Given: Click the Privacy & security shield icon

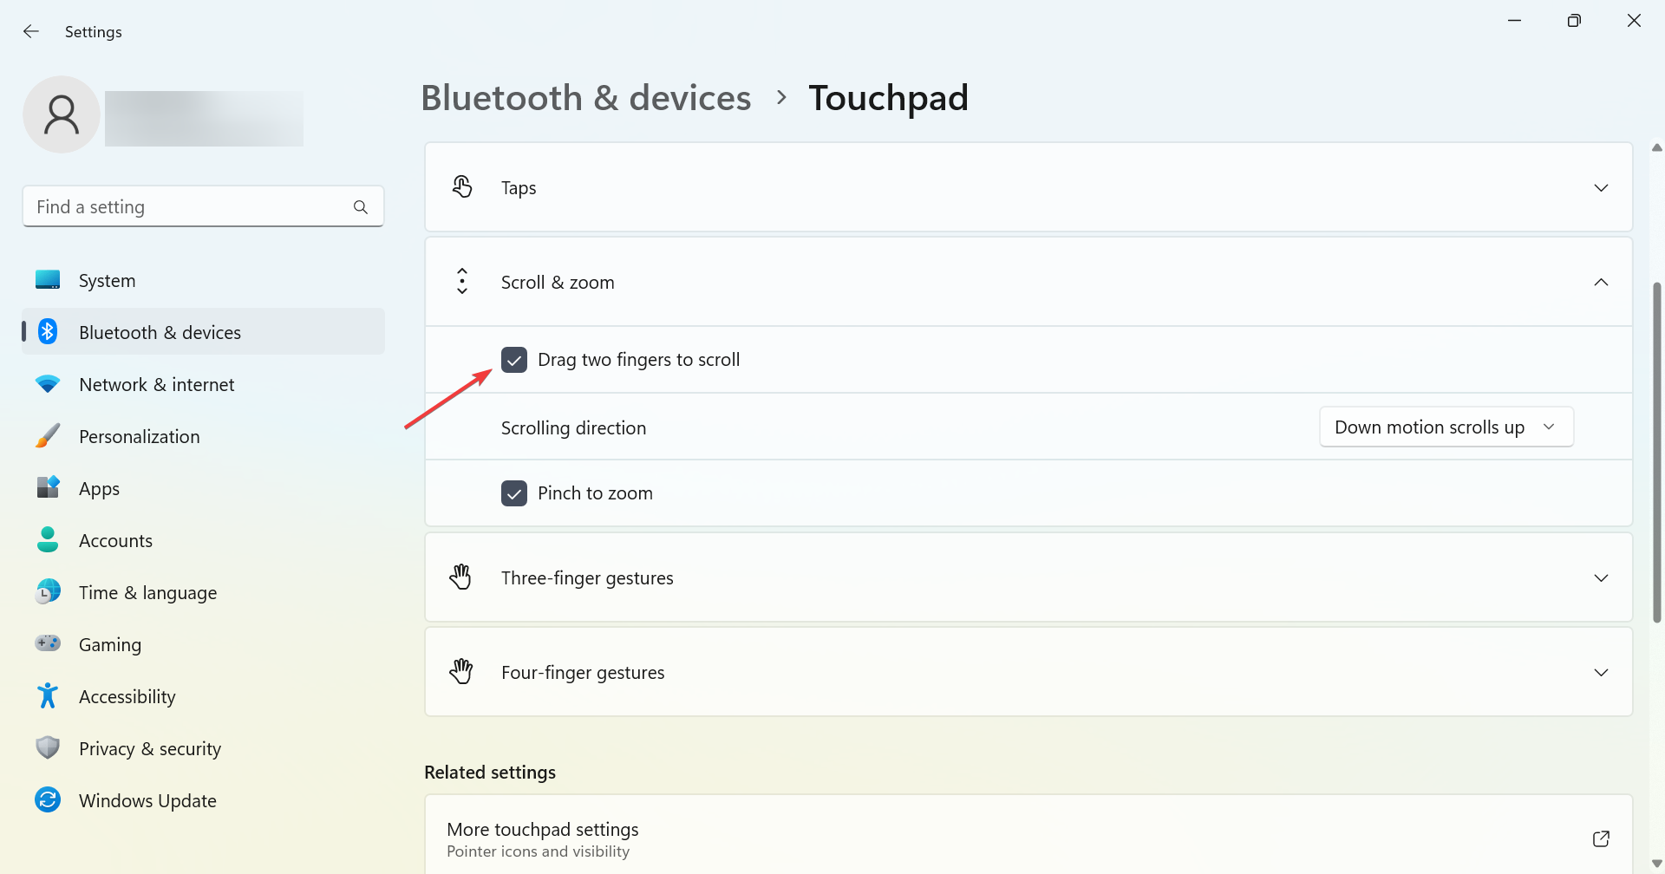Looking at the screenshot, I should click(48, 748).
